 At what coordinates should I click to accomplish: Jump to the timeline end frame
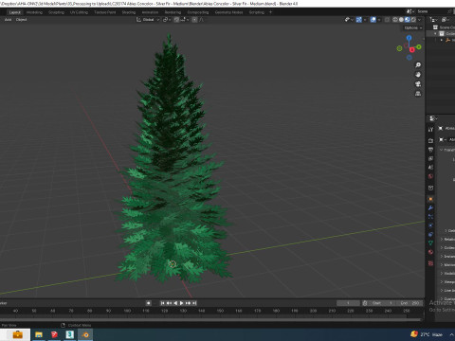(194, 303)
